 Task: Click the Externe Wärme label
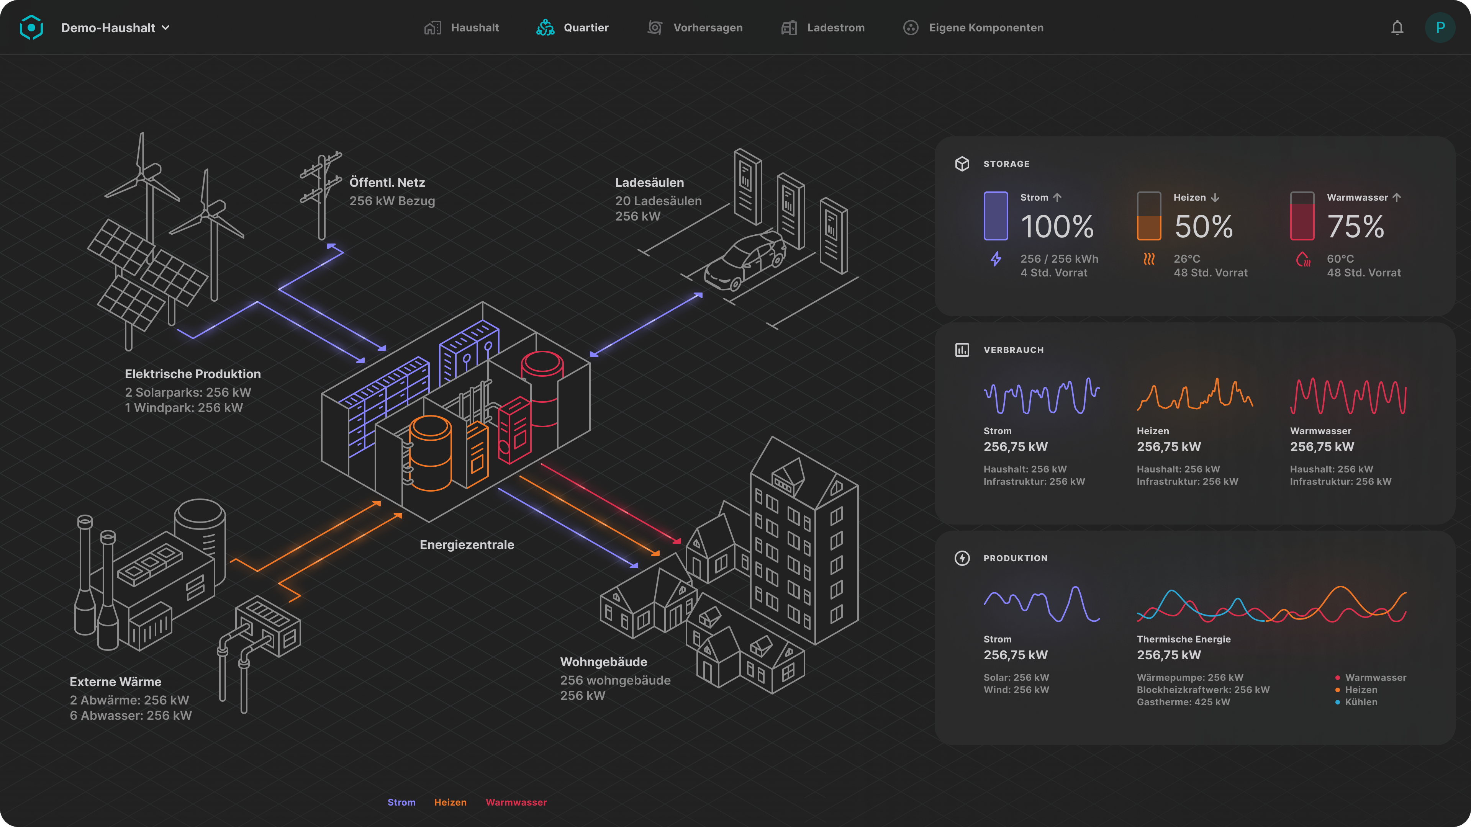(115, 682)
